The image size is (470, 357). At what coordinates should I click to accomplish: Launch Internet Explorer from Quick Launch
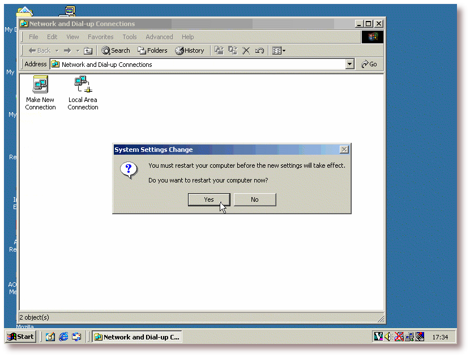pos(63,337)
